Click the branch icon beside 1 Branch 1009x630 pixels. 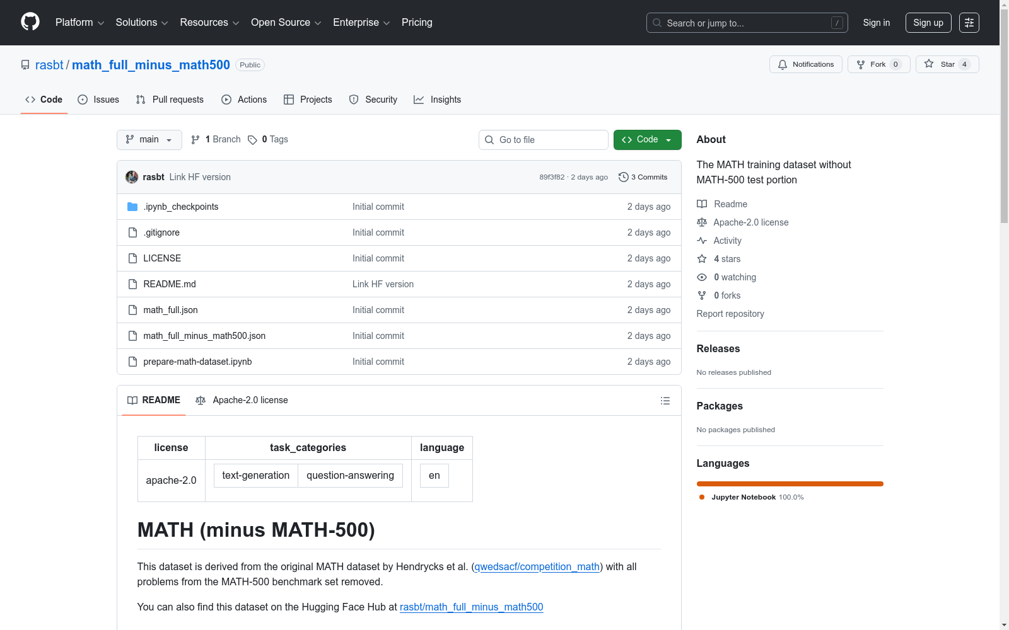pos(195,140)
